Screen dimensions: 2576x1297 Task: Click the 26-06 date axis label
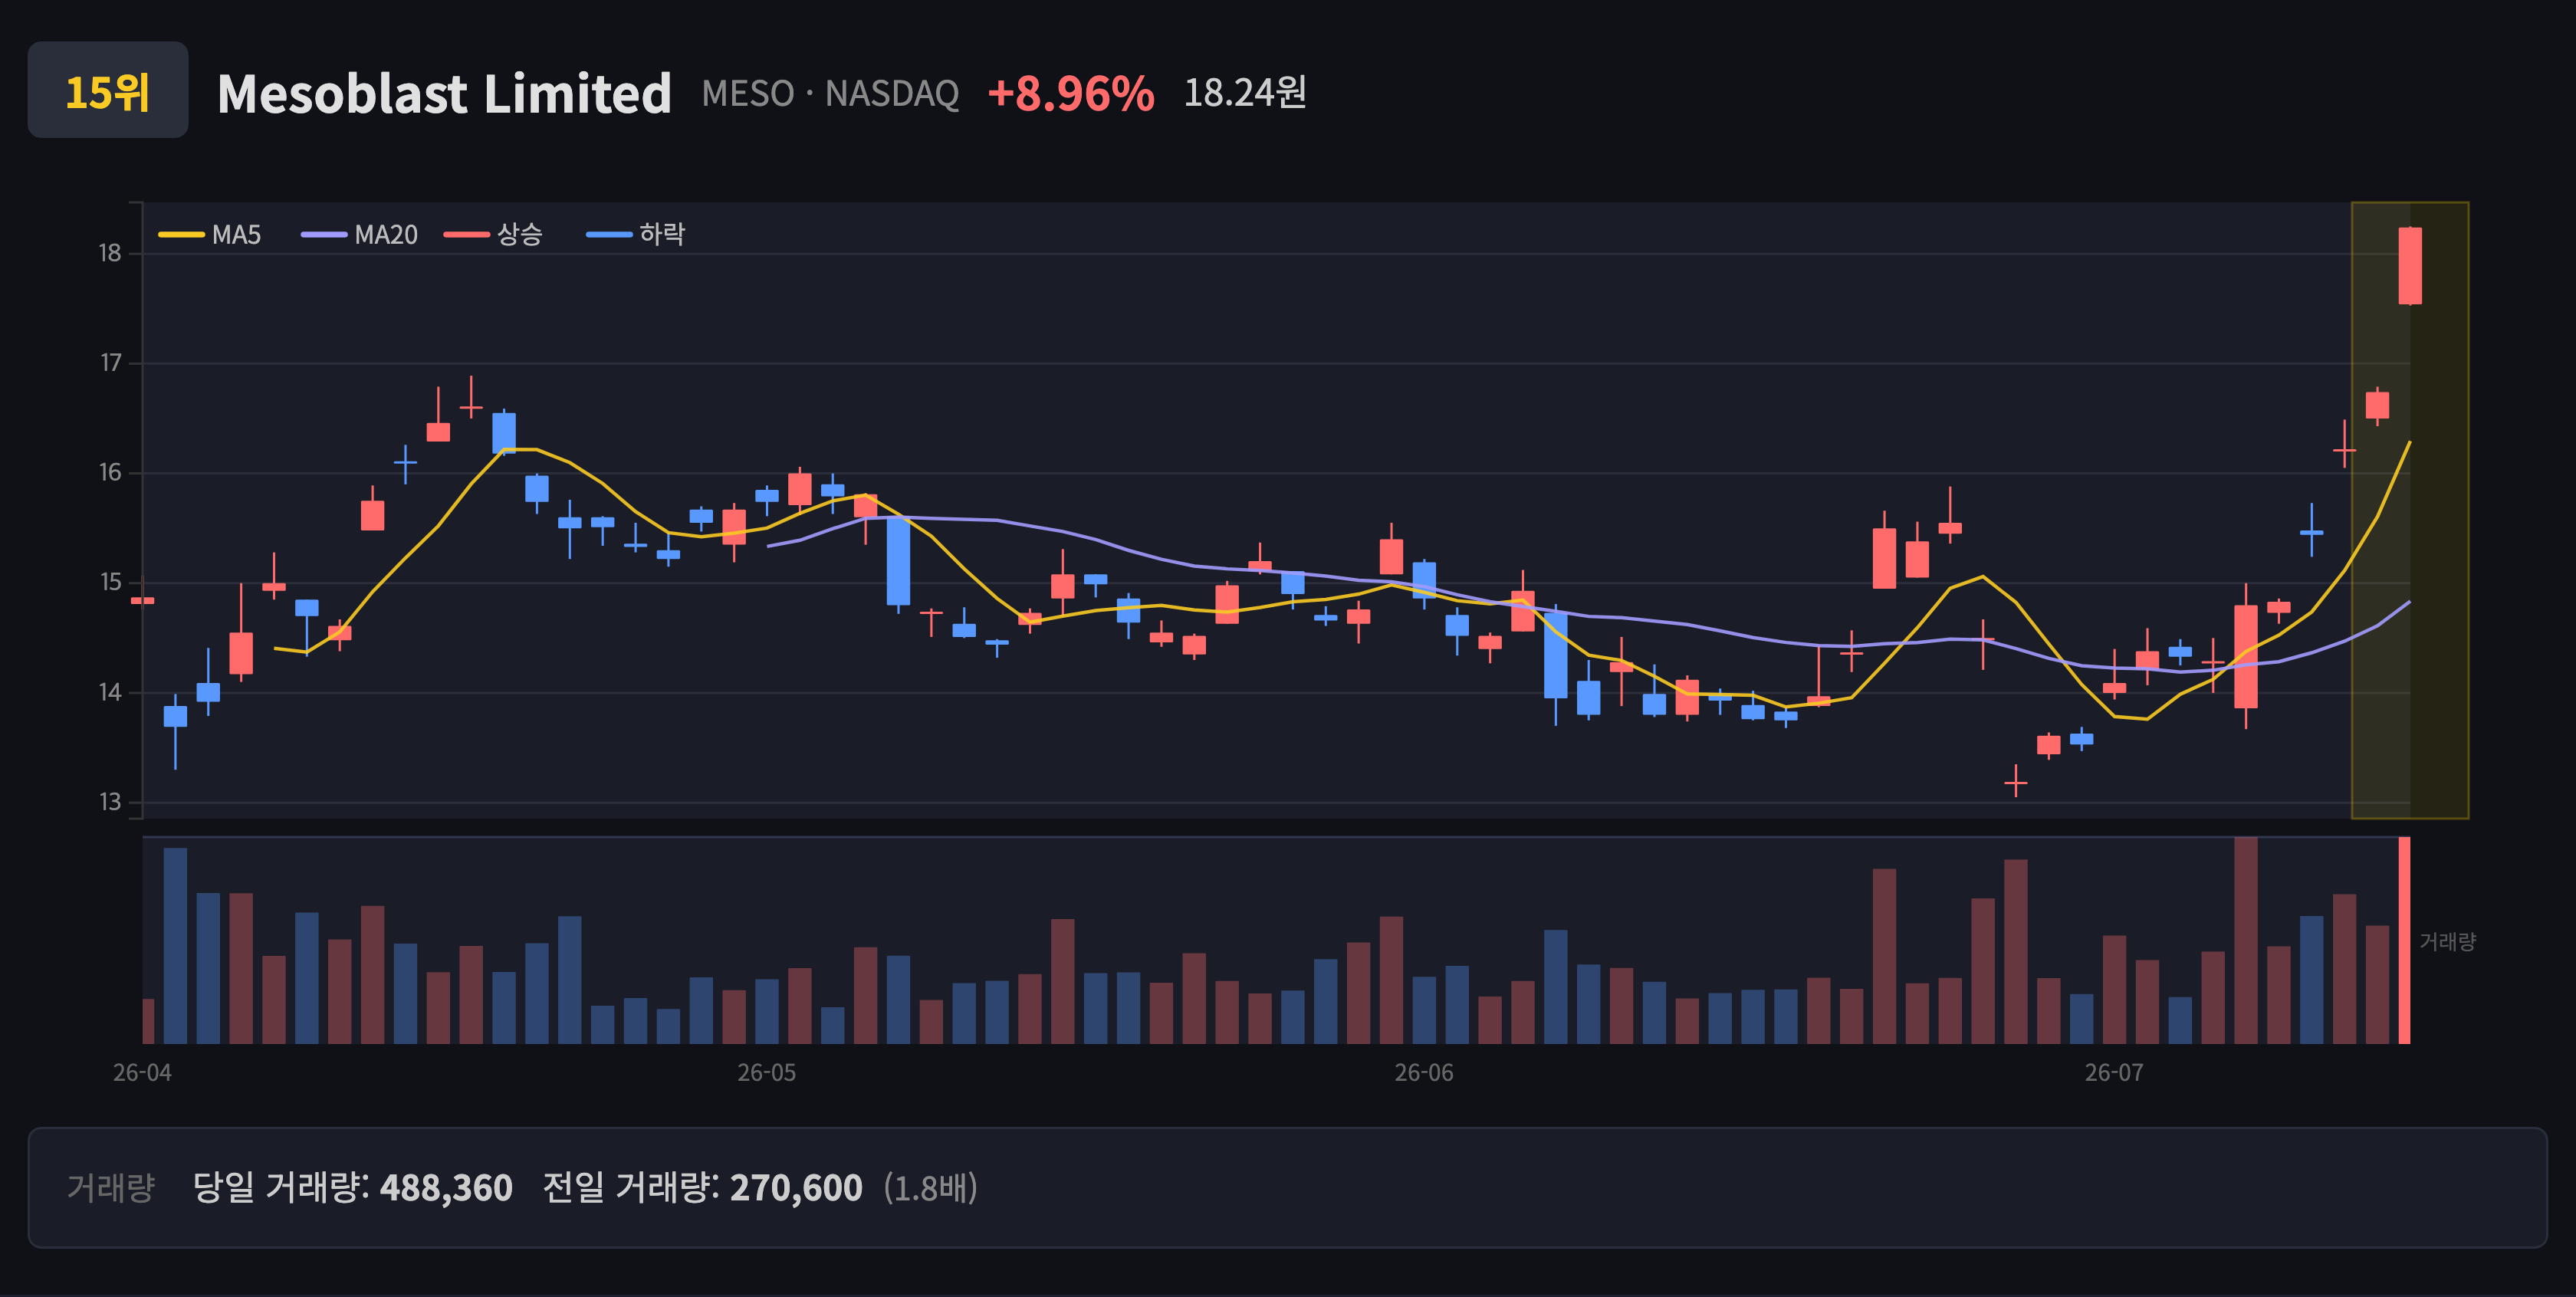[x=1424, y=1072]
